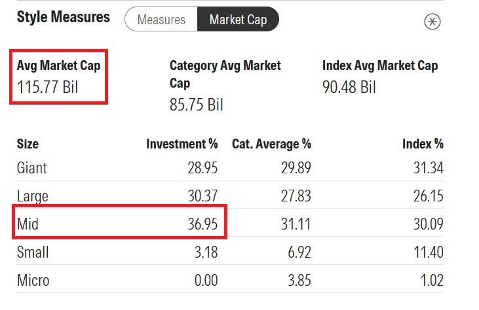Click the 90.48 Bil value
Image resolution: width=479 pixels, height=310 pixels.
click(349, 86)
